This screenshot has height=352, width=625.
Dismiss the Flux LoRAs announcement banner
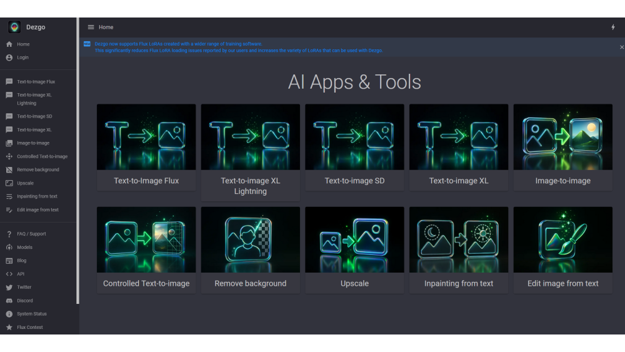(621, 47)
